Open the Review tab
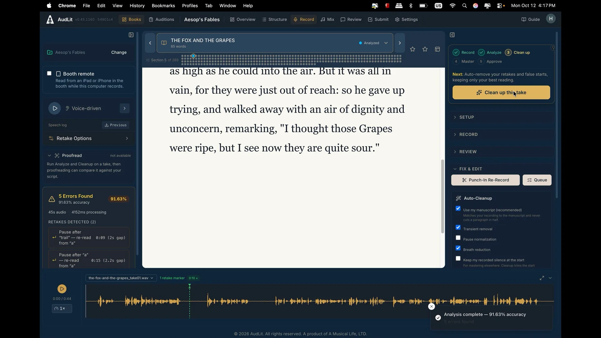This screenshot has width=601, height=338. coord(351,19)
